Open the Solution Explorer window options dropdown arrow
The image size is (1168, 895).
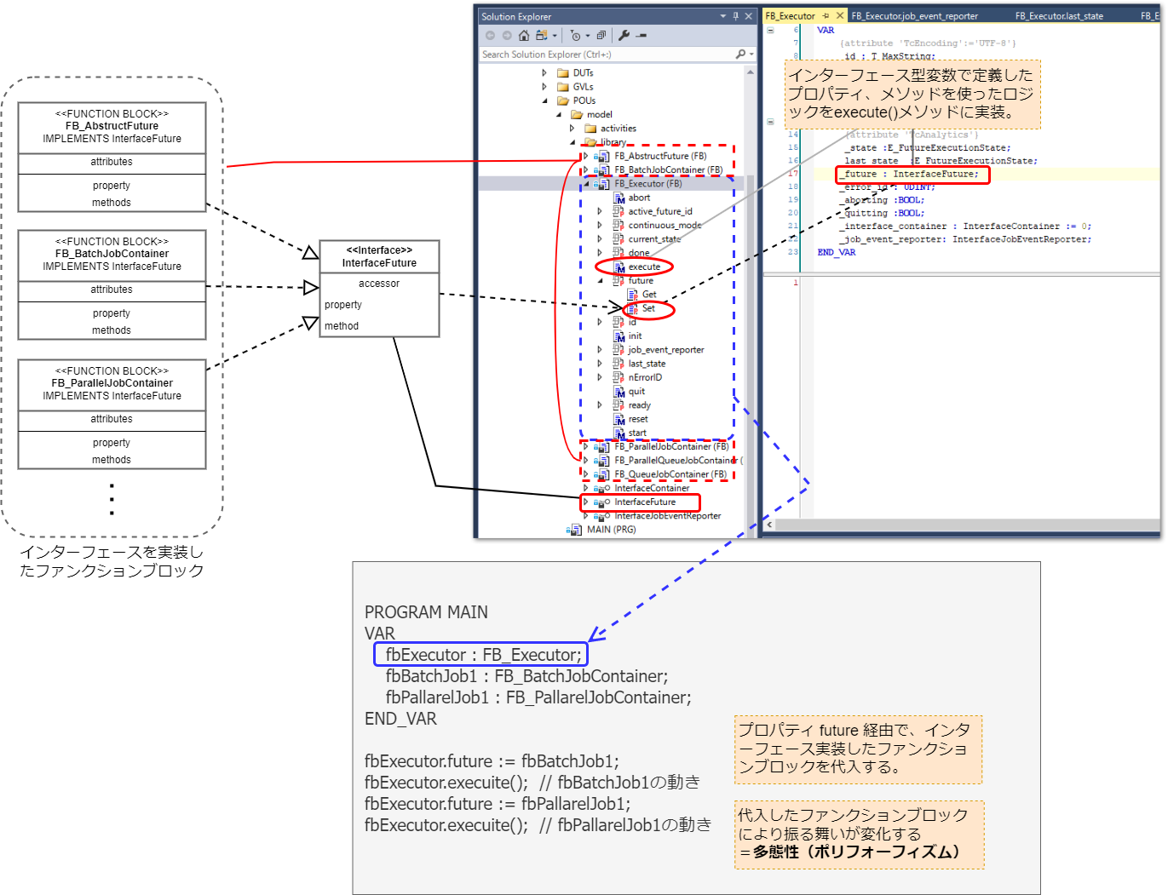[723, 16]
